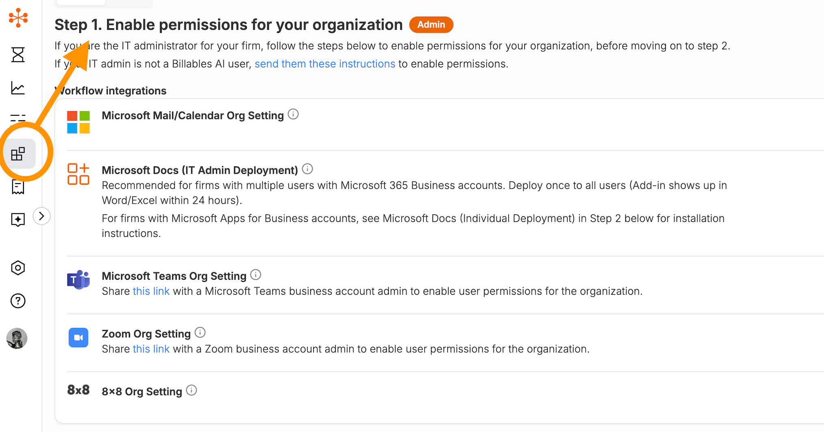Click info icon beside Microsoft Mail/Calendar Org Setting
Viewport: 824px width, 432px height.
click(293, 114)
